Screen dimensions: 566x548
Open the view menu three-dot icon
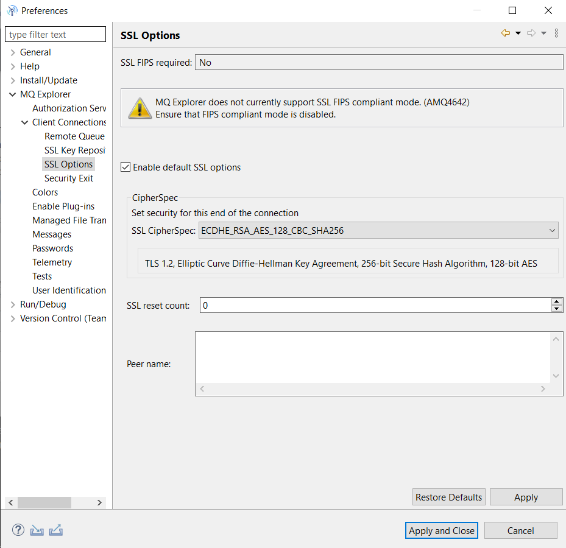tap(556, 33)
